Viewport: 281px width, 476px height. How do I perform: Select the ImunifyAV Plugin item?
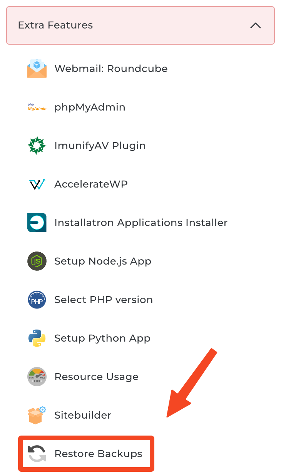(x=100, y=146)
